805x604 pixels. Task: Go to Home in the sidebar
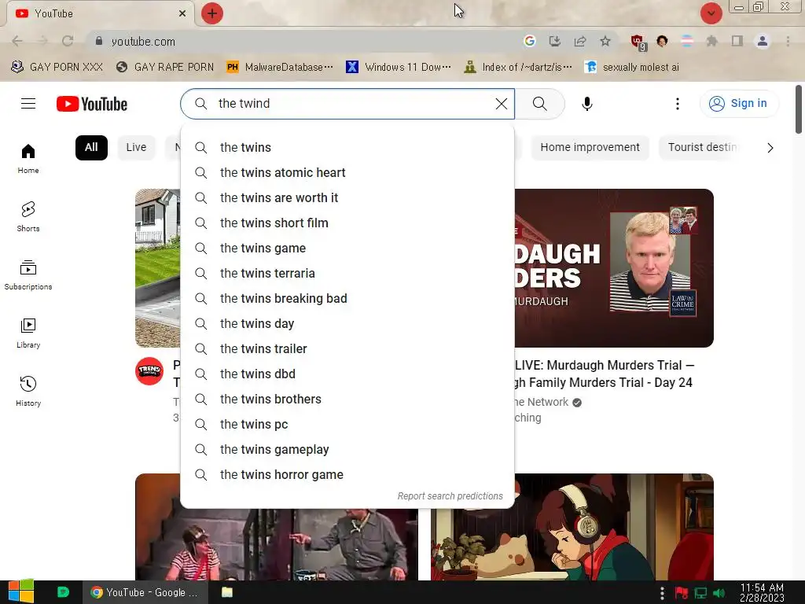pyautogui.click(x=28, y=158)
